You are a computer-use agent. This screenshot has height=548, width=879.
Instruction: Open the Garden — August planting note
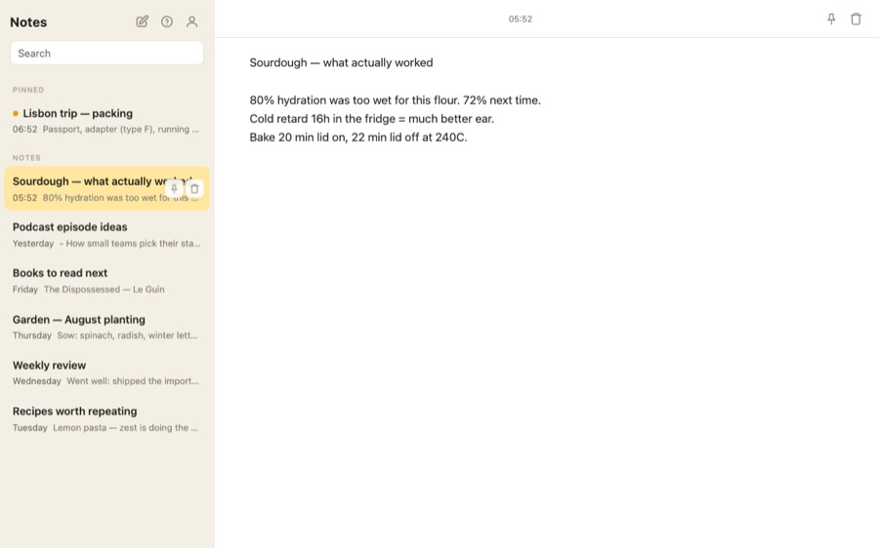coord(106,327)
